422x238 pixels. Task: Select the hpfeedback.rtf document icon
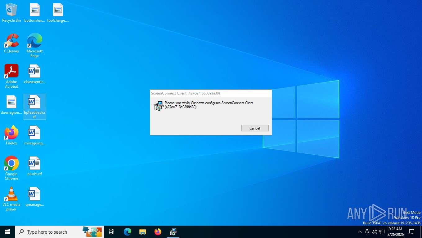pos(34,107)
